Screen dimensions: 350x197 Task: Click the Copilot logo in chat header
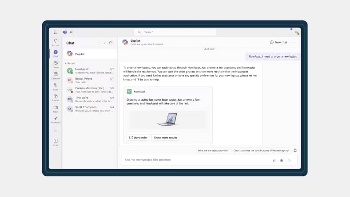[x=125, y=42]
